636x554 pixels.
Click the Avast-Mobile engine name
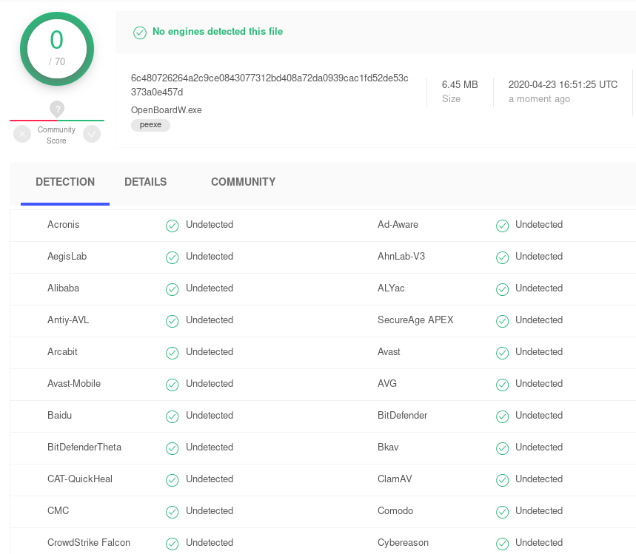[74, 383]
